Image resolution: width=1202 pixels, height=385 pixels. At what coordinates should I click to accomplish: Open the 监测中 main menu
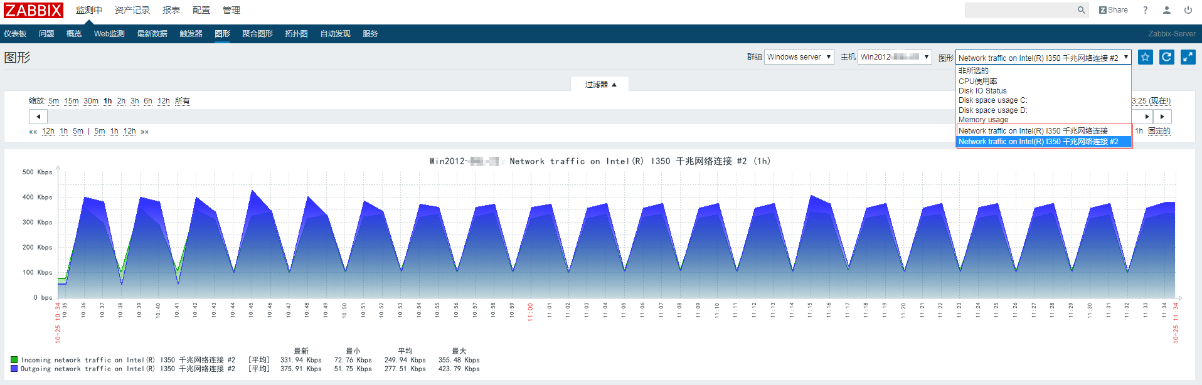pos(88,10)
